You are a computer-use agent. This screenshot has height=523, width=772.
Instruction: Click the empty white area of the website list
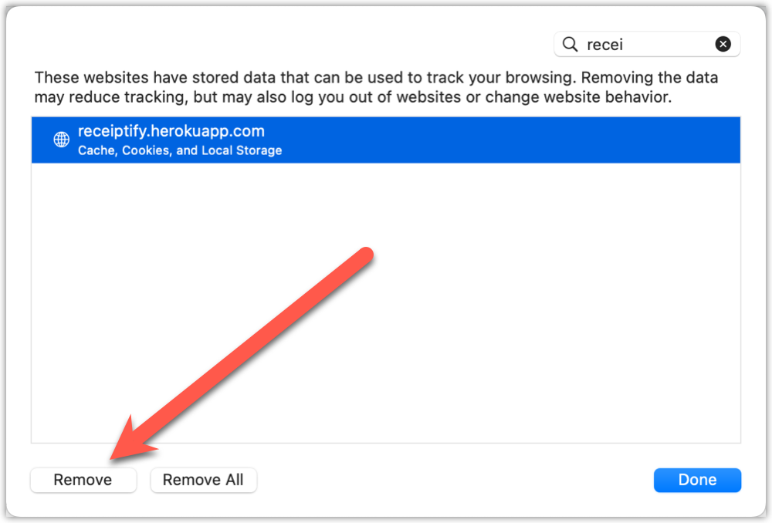point(386,309)
